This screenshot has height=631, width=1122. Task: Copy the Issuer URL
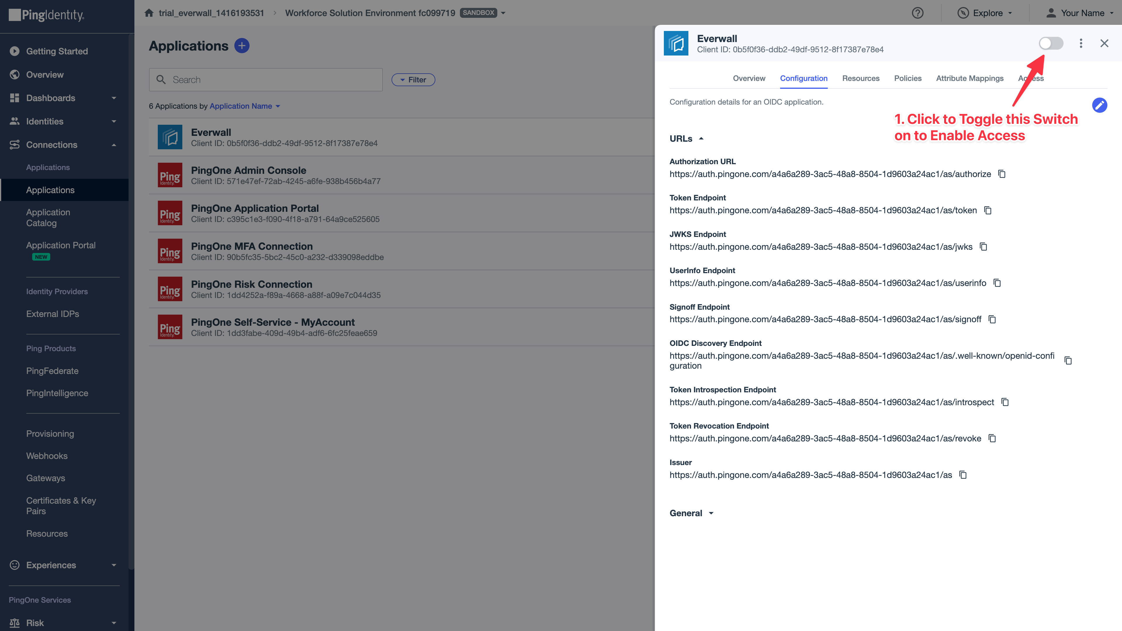pos(963,475)
